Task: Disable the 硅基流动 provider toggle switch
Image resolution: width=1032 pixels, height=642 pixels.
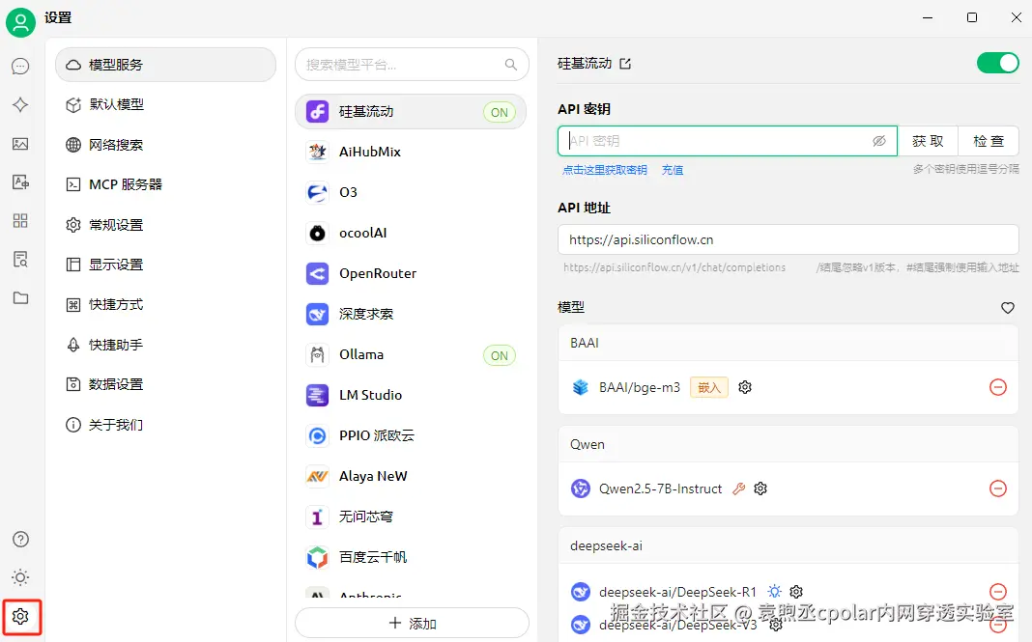Action: click(998, 63)
